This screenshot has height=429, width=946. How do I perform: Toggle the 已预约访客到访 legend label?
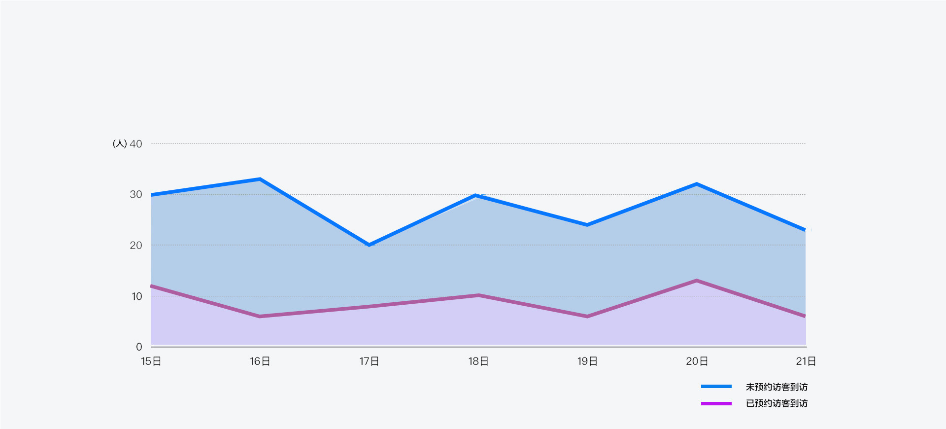pyautogui.click(x=777, y=403)
